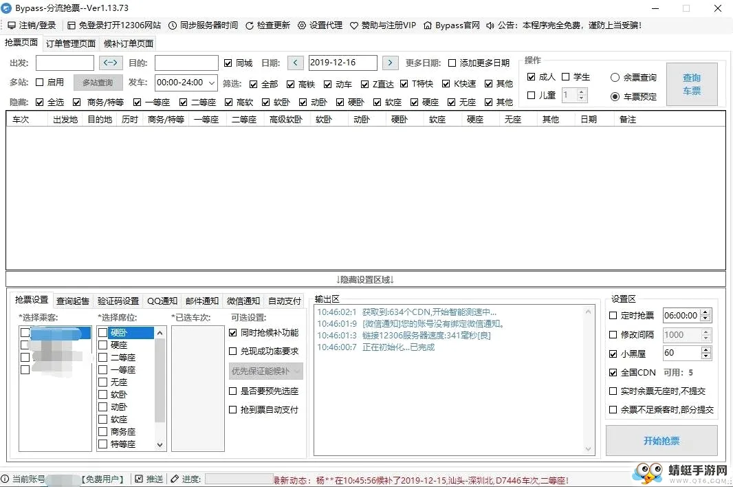
Task: Open the 自动支付 tab
Action: 285,301
